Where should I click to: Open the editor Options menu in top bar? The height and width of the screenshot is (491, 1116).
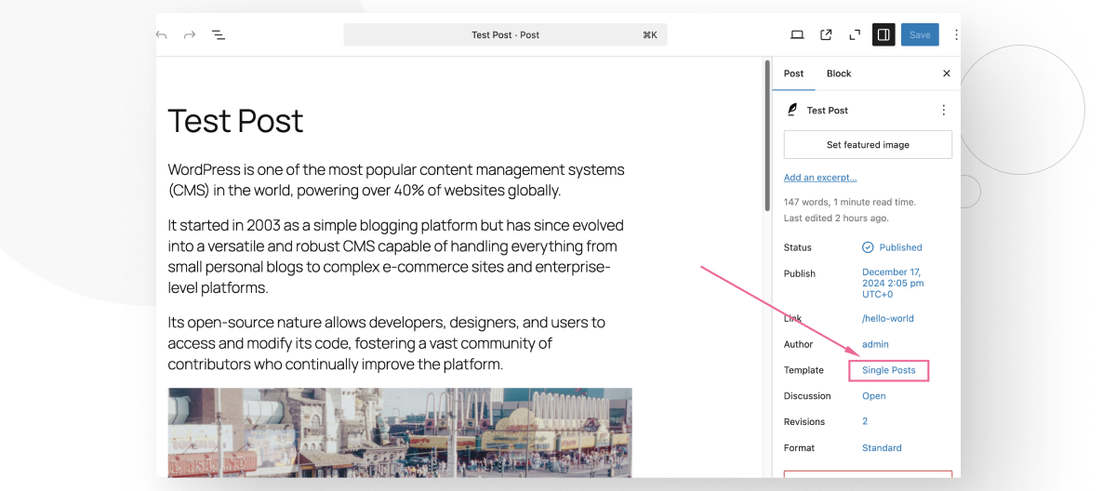coord(955,35)
